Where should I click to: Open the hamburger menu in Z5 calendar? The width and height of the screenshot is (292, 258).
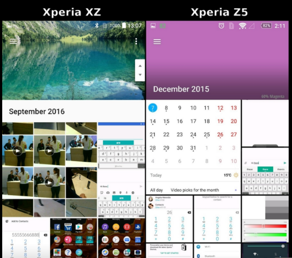click(x=157, y=42)
